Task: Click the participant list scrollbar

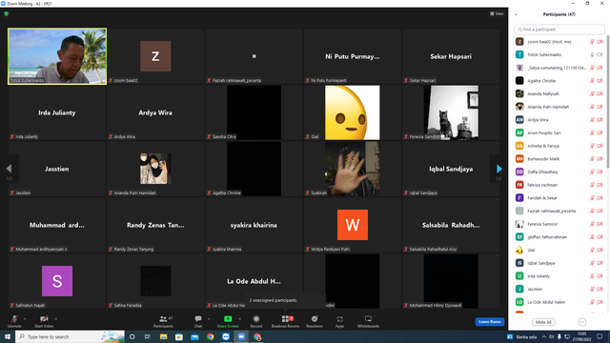Action: [608, 103]
